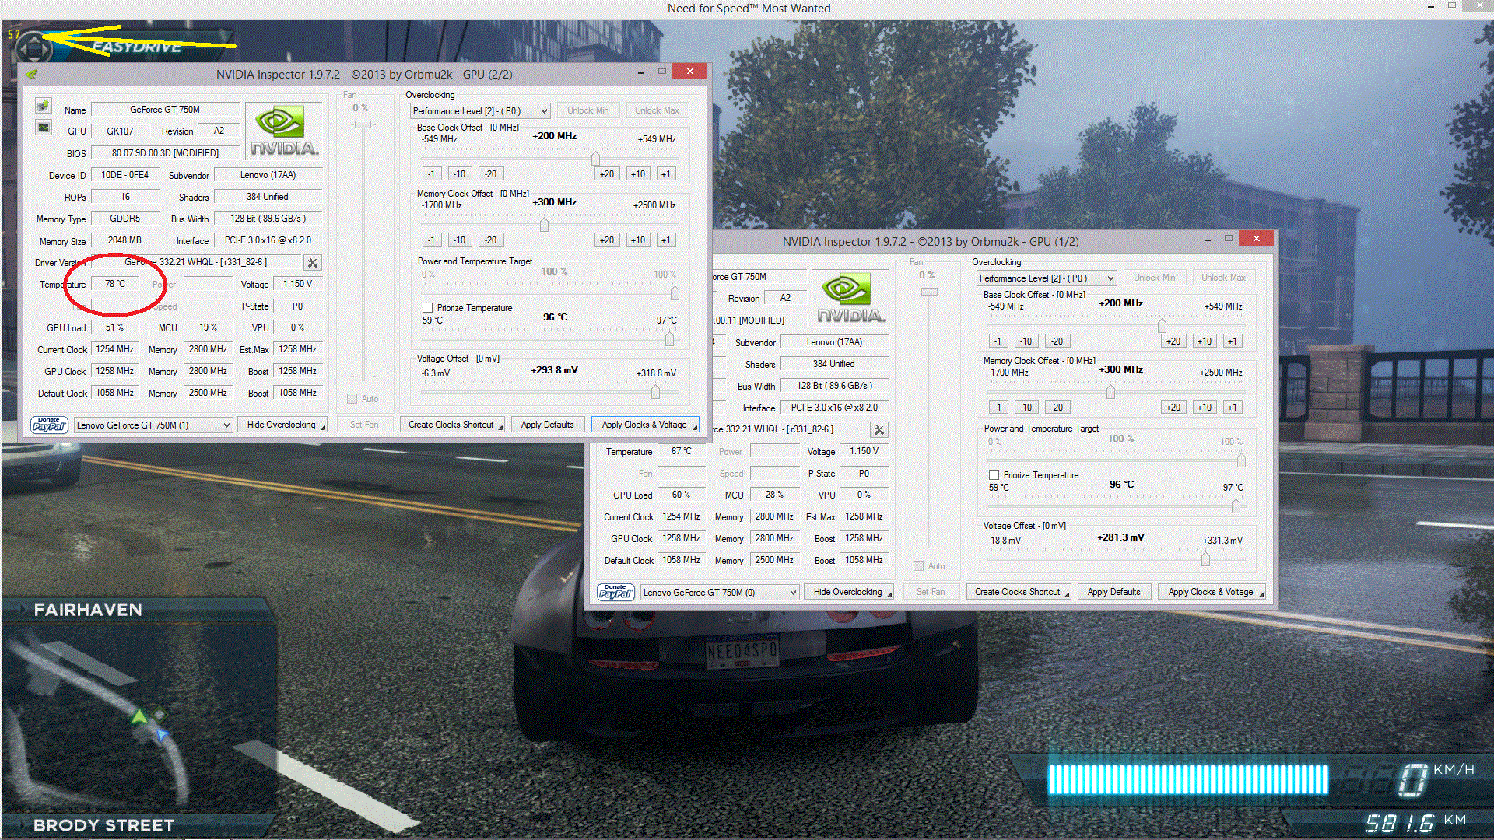This screenshot has width=1494, height=840.
Task: Click base clock +20 button in GPU (2/2)
Action: [607, 174]
